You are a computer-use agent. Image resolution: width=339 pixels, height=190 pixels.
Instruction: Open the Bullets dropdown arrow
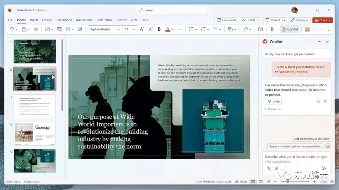coord(196,29)
